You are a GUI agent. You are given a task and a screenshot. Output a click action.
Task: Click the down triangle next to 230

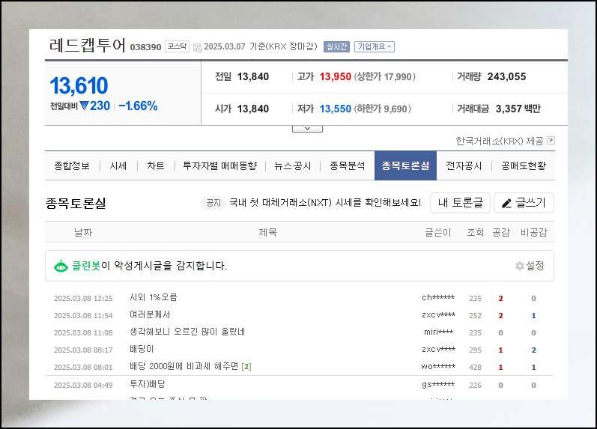point(84,106)
